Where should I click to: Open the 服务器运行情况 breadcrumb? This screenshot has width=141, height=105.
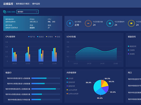23,4
